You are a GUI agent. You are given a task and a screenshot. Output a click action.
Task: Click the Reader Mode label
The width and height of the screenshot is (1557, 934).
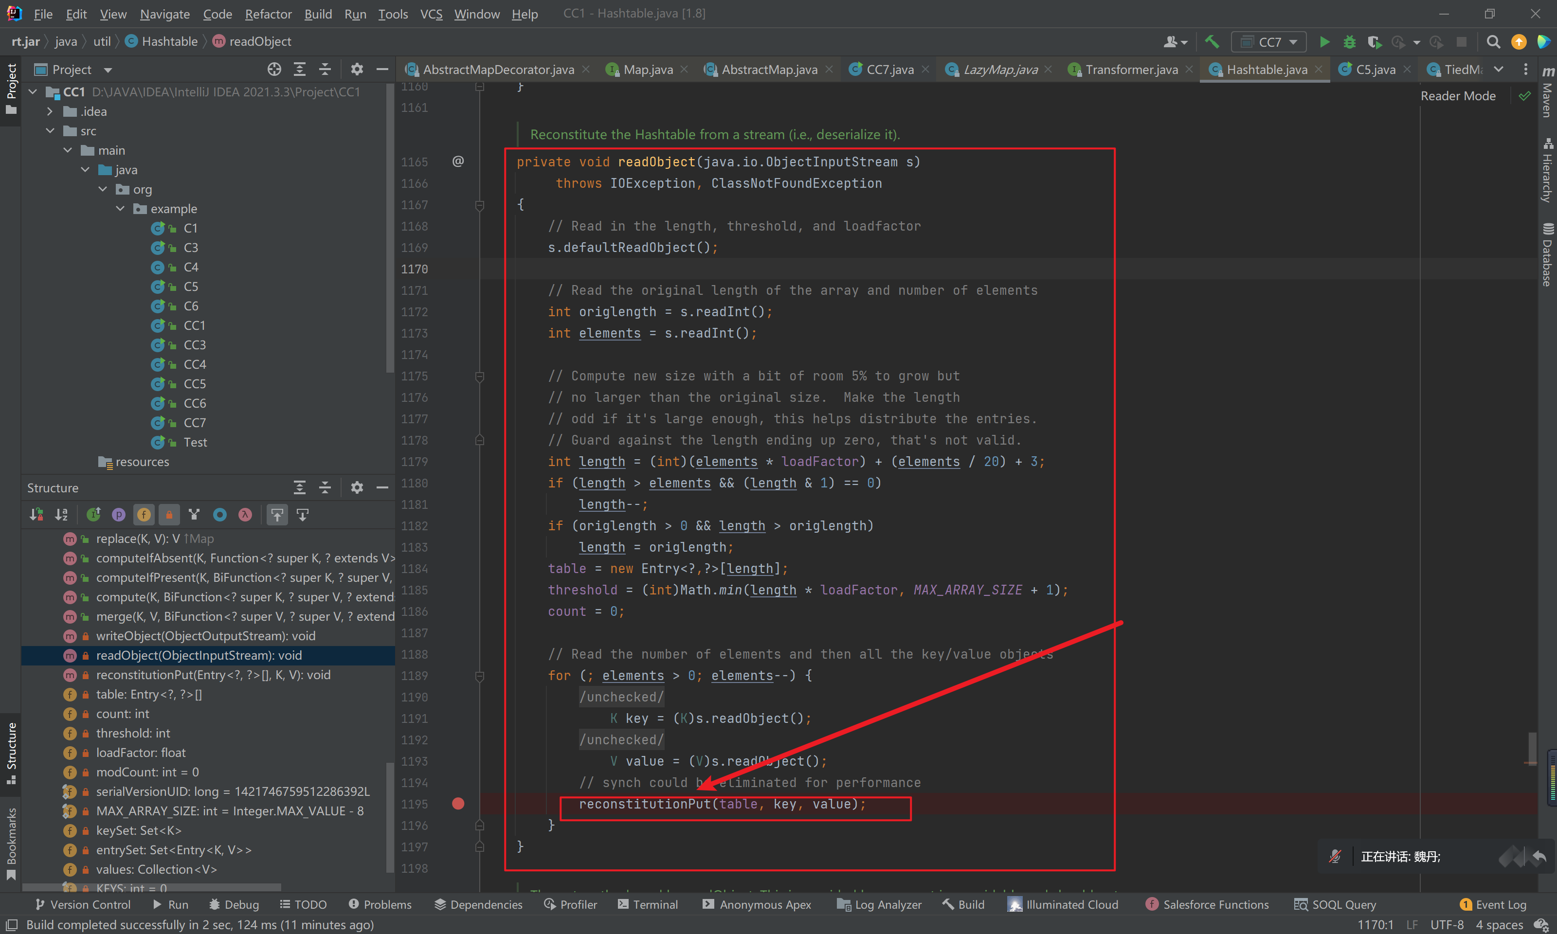1458,96
